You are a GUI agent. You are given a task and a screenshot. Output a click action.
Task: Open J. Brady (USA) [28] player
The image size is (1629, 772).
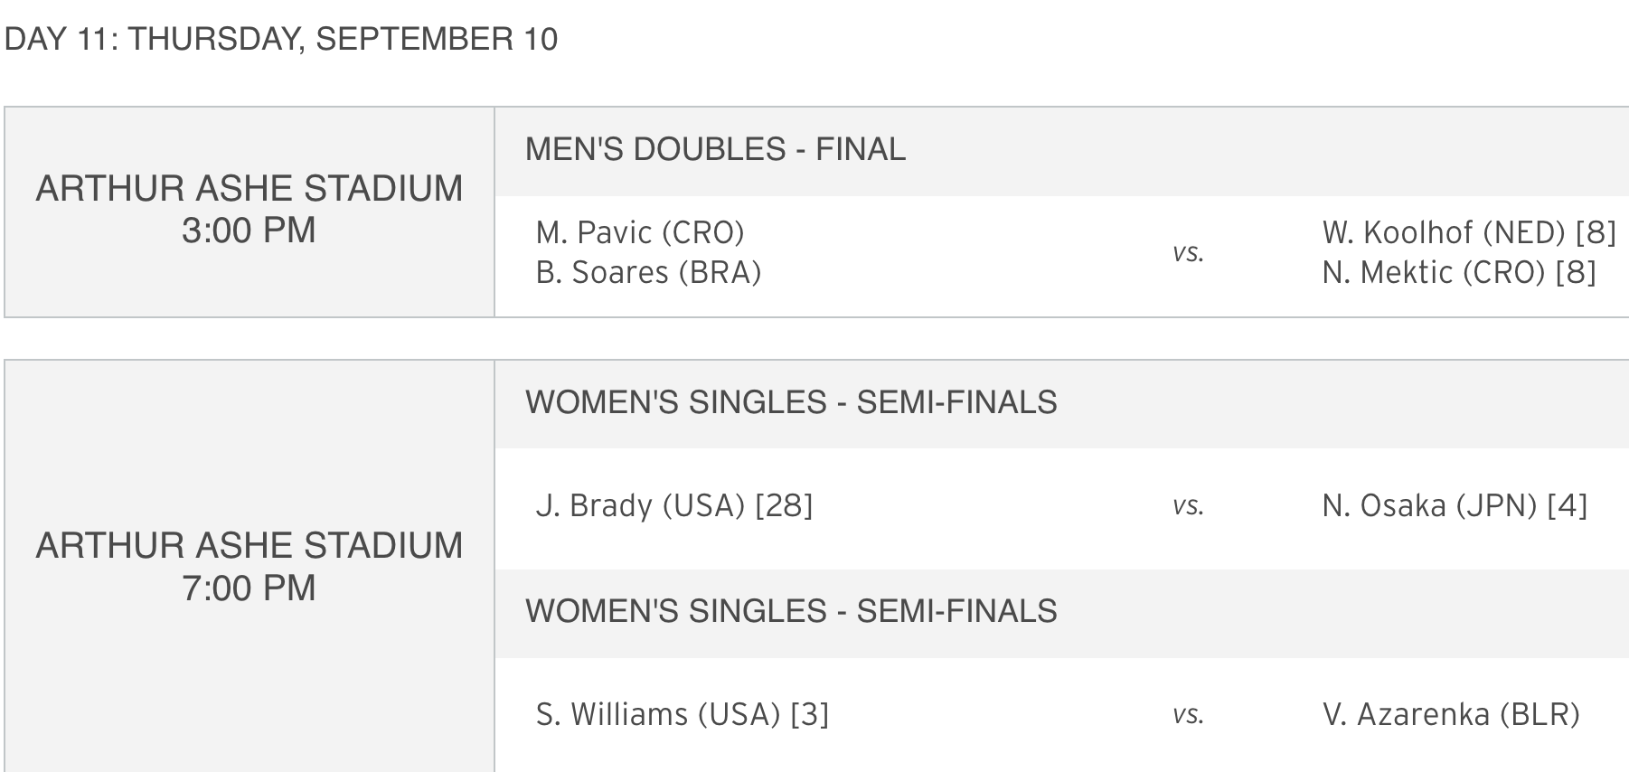coord(674,505)
